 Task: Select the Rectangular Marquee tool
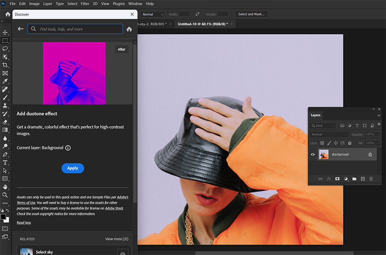[5, 40]
